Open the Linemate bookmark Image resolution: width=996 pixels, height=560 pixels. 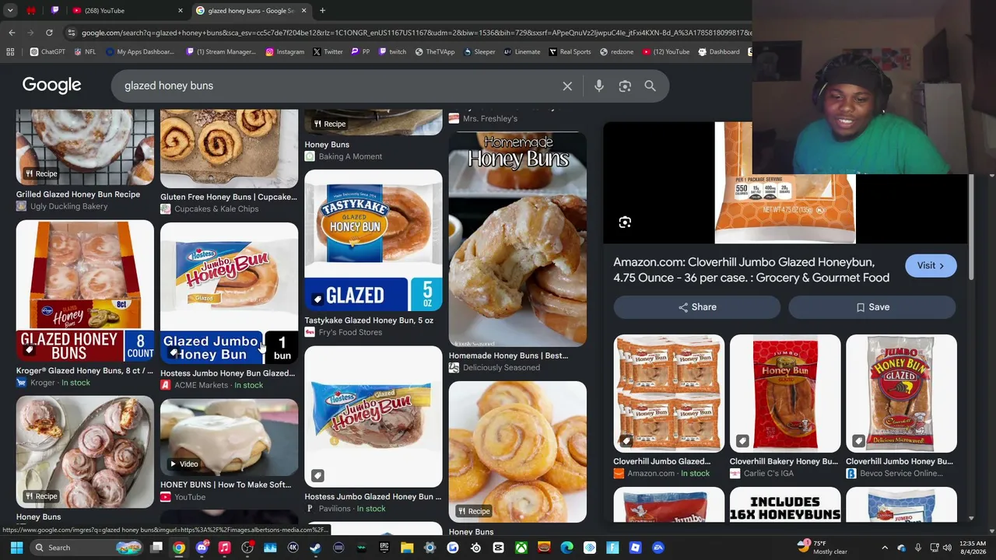pyautogui.click(x=521, y=52)
